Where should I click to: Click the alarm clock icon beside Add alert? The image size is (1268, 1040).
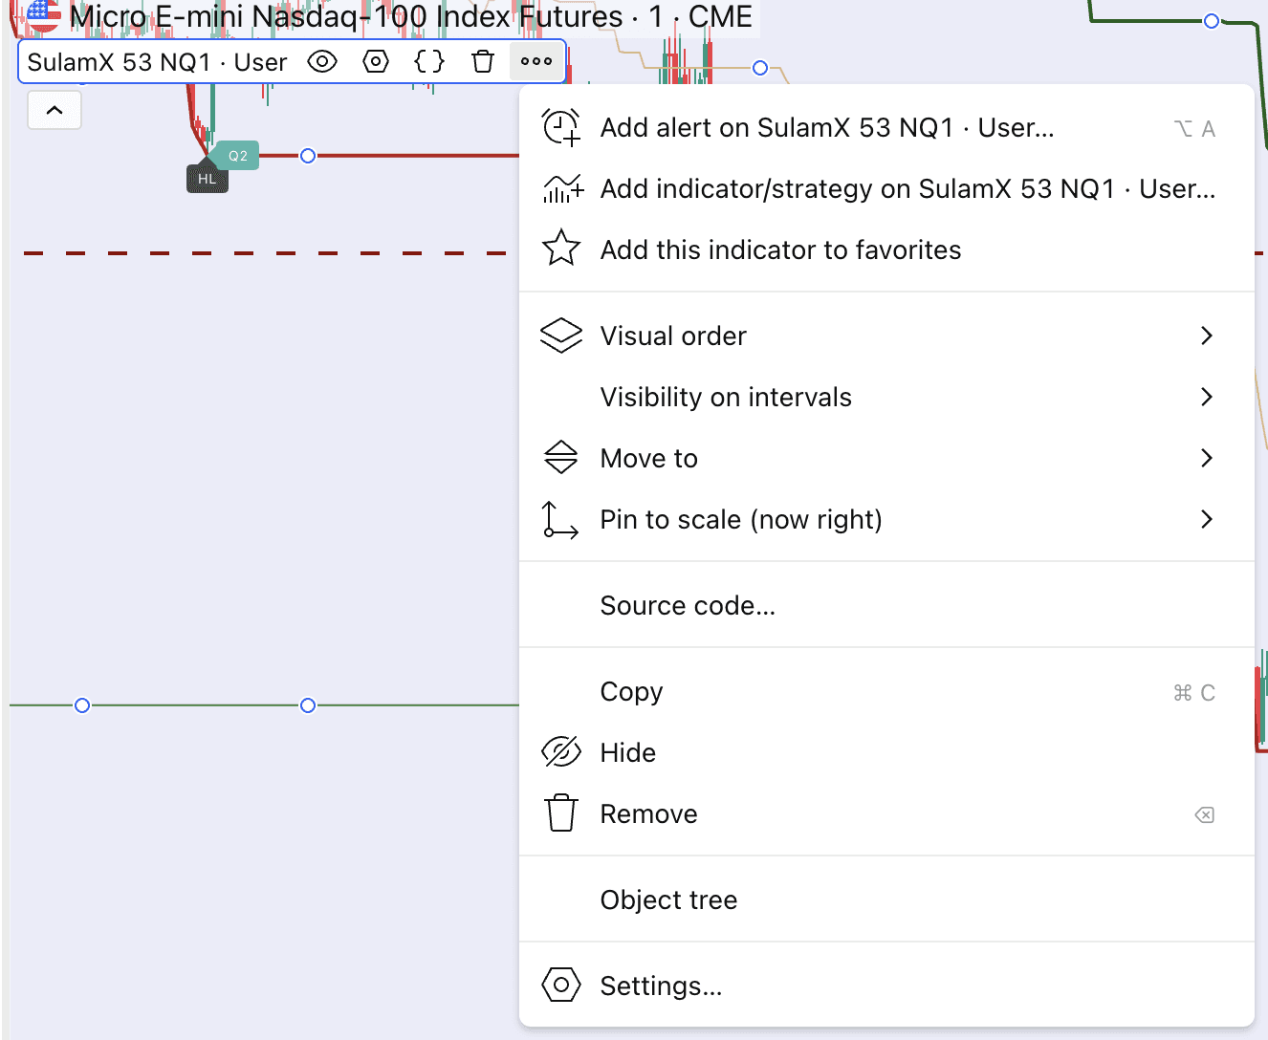pyautogui.click(x=561, y=127)
